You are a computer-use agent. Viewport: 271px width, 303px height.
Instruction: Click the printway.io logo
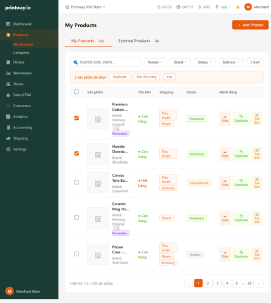click(x=18, y=8)
